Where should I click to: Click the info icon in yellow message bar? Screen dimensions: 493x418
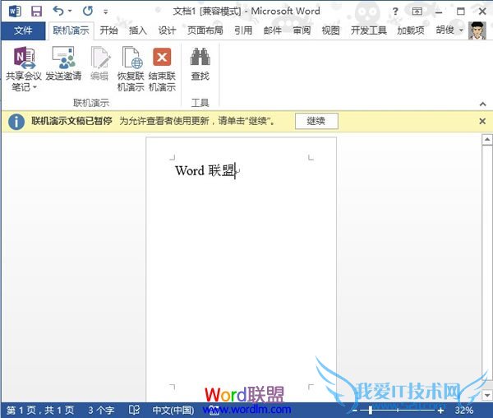16,122
